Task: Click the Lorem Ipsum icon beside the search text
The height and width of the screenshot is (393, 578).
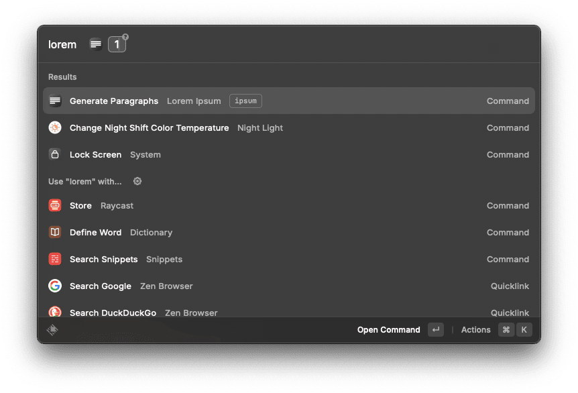Action: [x=96, y=45]
